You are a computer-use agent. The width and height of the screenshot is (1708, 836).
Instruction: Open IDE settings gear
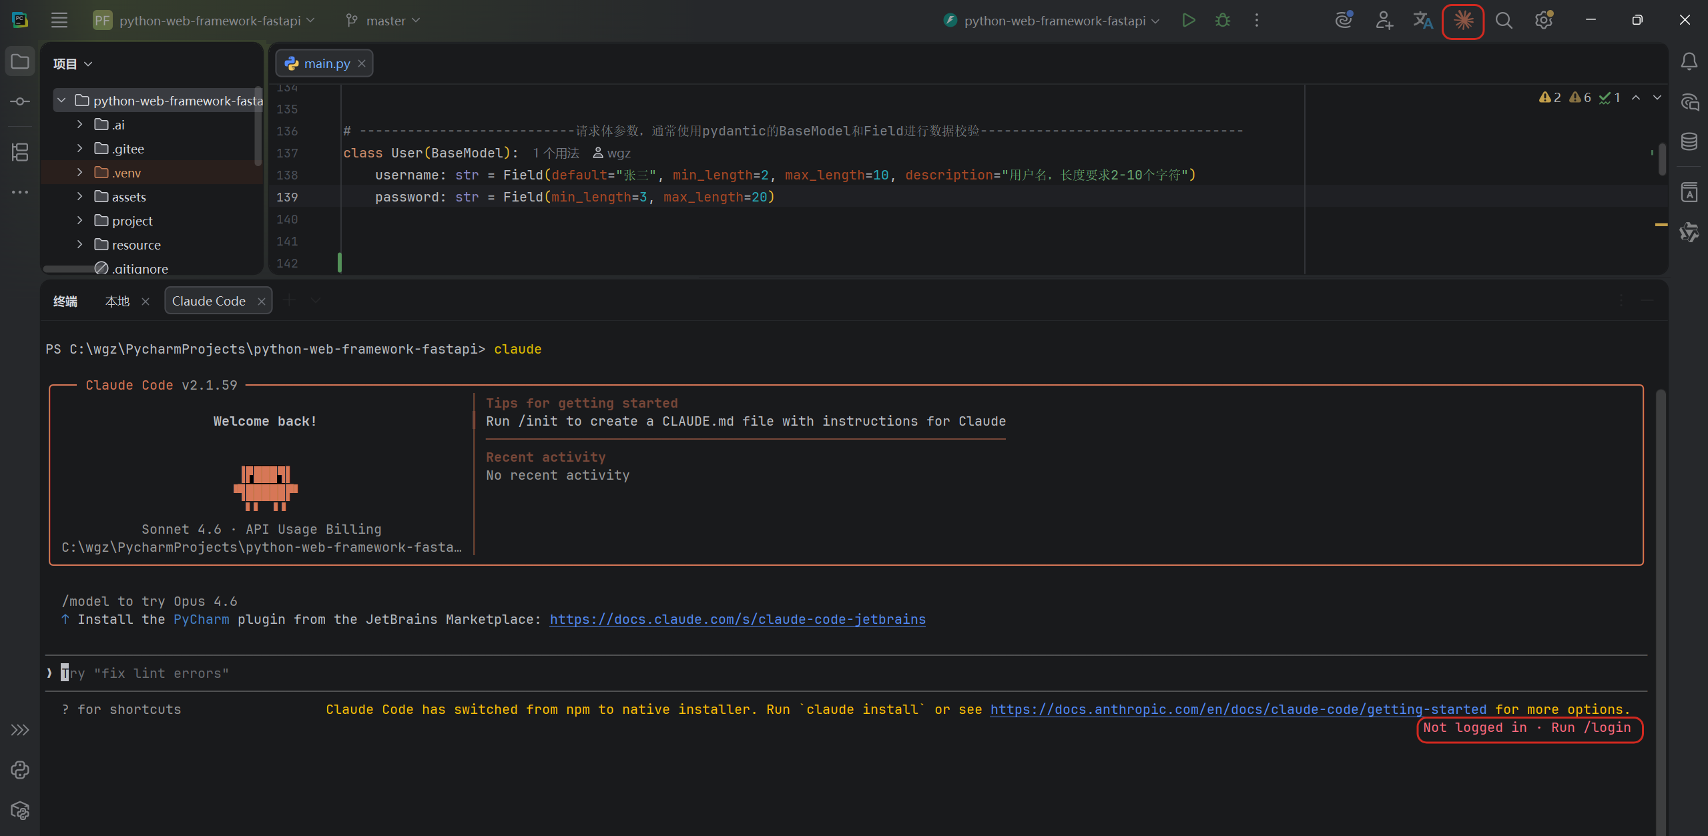click(1544, 20)
